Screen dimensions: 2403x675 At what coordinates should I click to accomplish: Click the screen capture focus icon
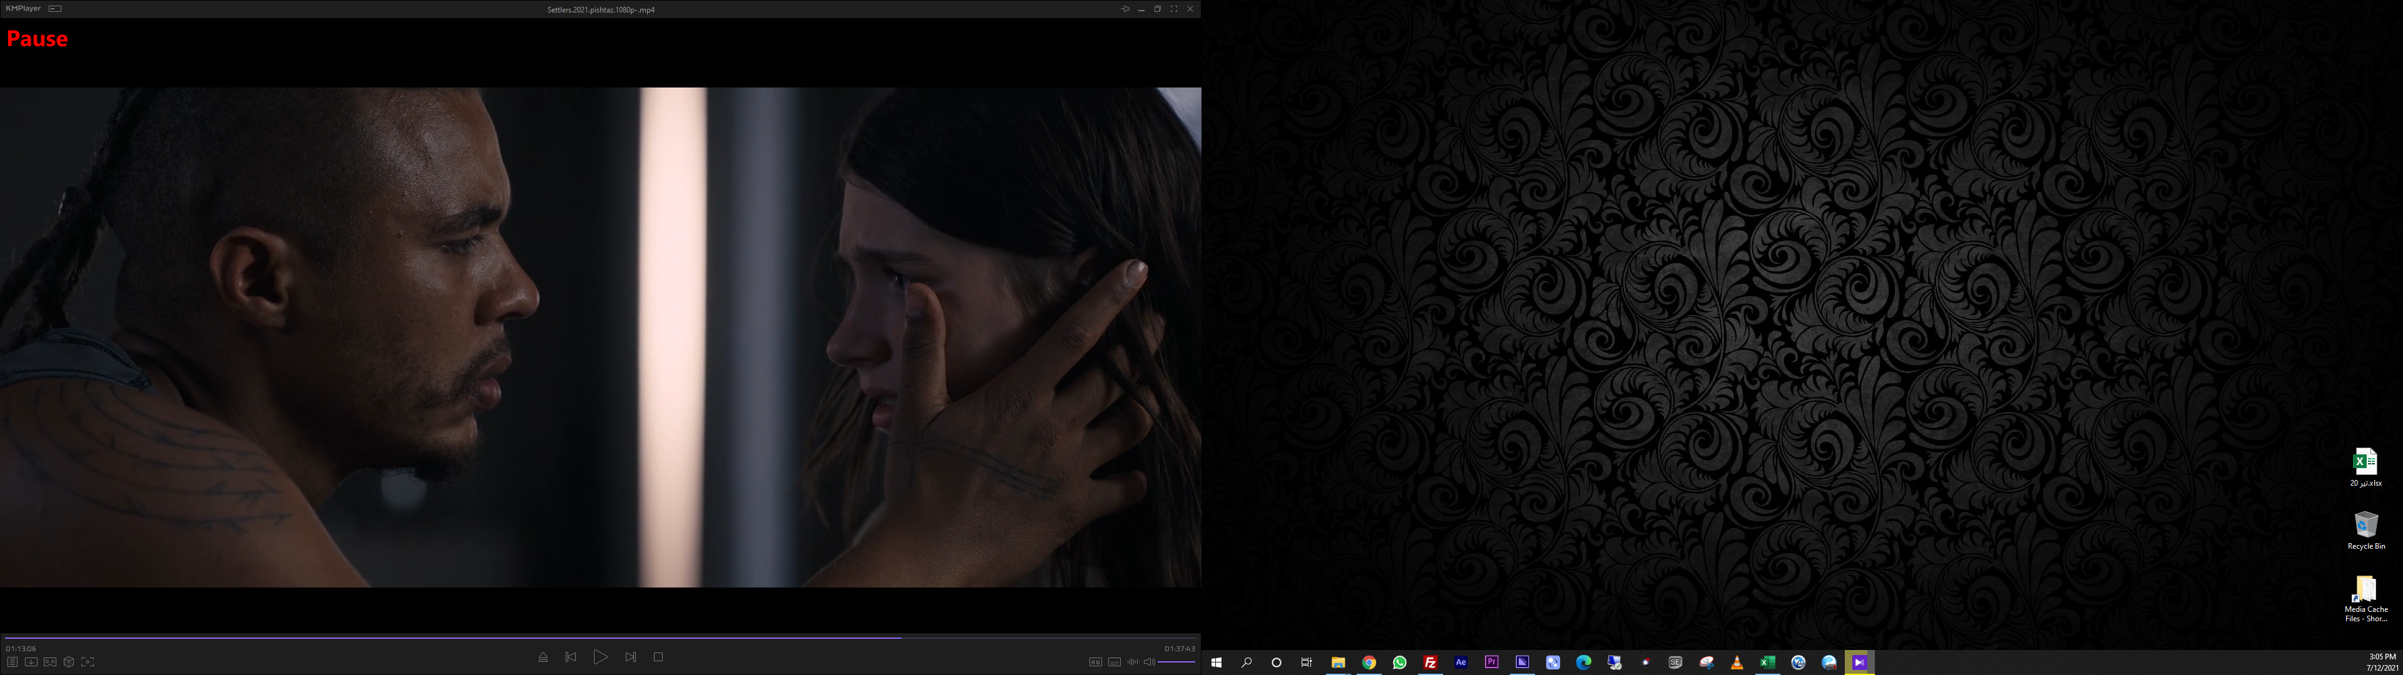click(88, 662)
